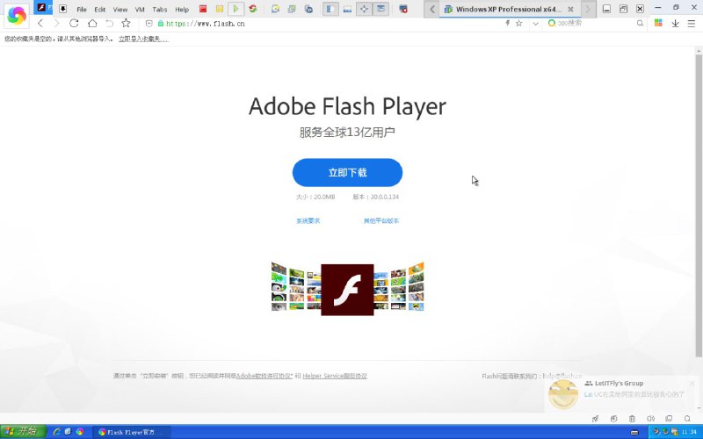Click the search magnifier icon

tap(640, 24)
